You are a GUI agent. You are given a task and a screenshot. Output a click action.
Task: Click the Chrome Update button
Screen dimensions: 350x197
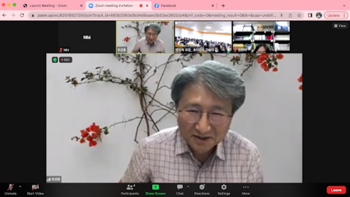tap(333, 15)
